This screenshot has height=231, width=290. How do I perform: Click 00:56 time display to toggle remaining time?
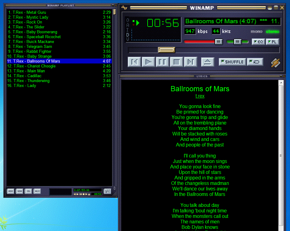coord(163,23)
